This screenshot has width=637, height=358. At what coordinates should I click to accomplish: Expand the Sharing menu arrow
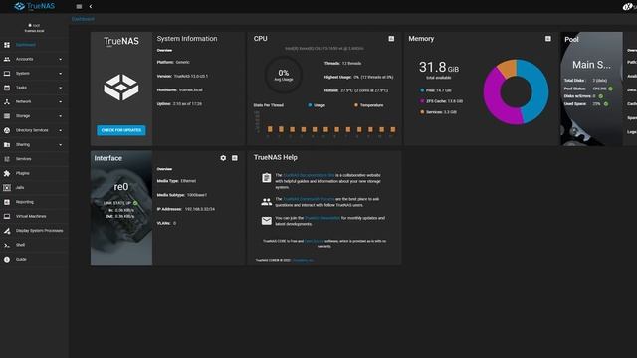coord(61,145)
